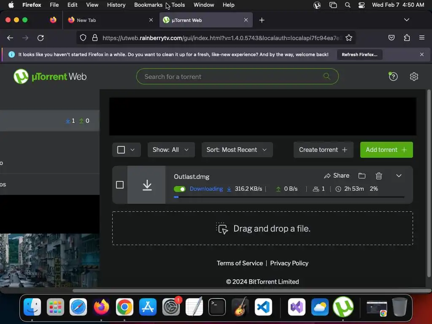Close the New Tab tab
432x324 pixels.
click(151, 20)
